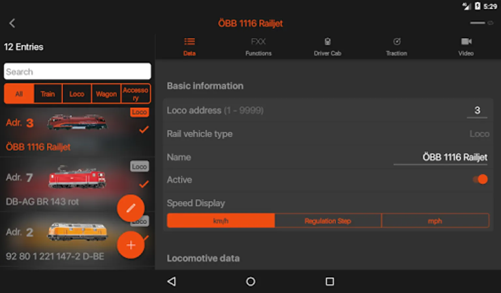
Task: Click the 92 80 1 221 147-2 D-BE name
Action: point(55,256)
